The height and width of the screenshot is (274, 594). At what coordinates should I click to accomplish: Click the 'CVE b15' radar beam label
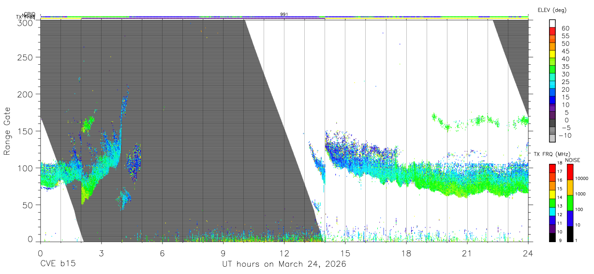[58, 264]
